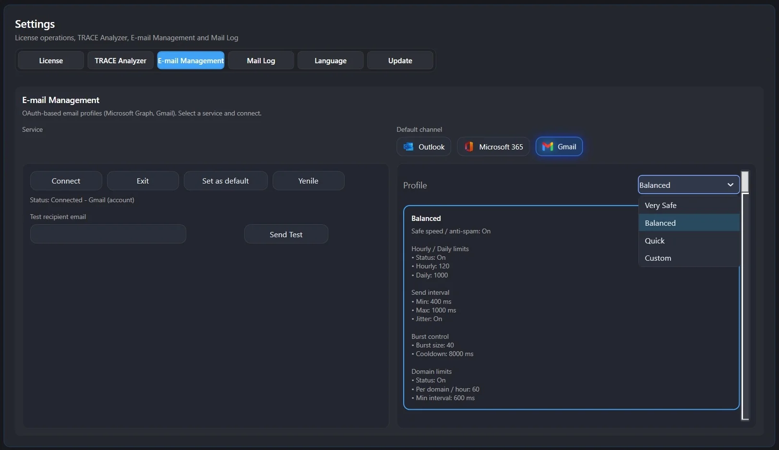This screenshot has width=779, height=450.
Task: Open the TRACE Analyzer tab
Action: point(120,60)
